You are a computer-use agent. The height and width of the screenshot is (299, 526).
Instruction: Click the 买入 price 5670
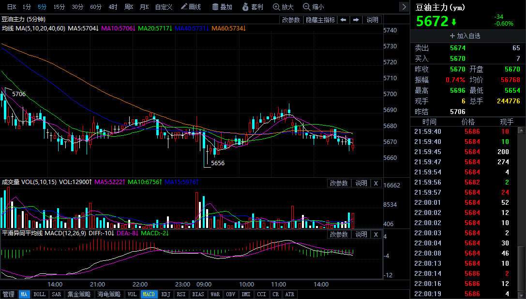tap(458, 58)
